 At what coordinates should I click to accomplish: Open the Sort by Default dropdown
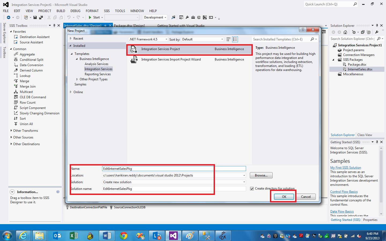point(203,39)
